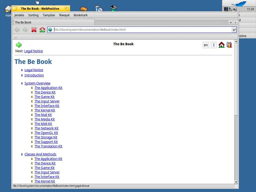Click the window zoom button in title tab
This screenshot has width=256, height=192.
click(x=66, y=8)
